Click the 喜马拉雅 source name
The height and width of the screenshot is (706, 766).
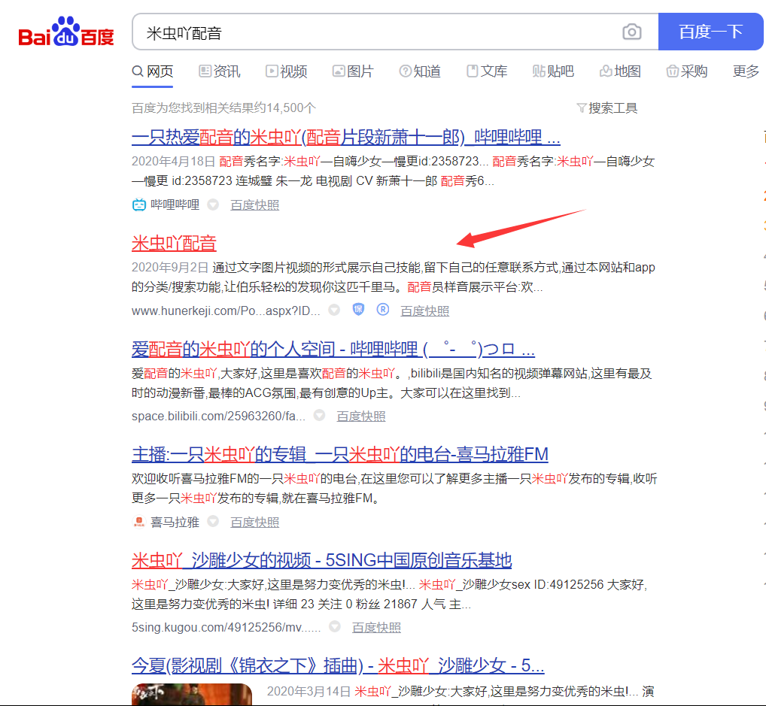click(x=175, y=522)
